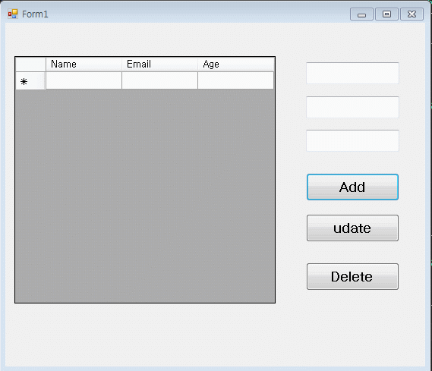This screenshot has height=371, width=432.
Task: Click the empty Age cell in new row
Action: tap(236, 80)
